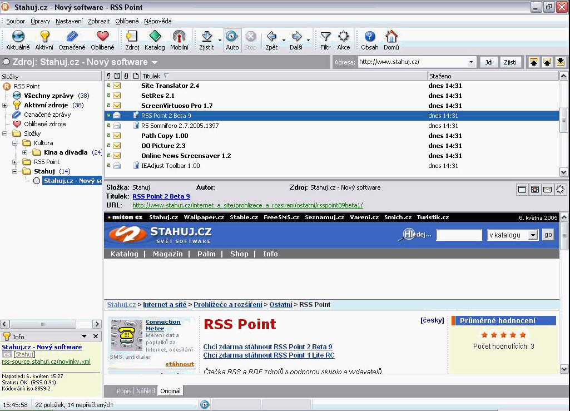Click the first up-arrow icon right of Zjisti
This screenshot has width=570, height=411.
tap(534, 62)
